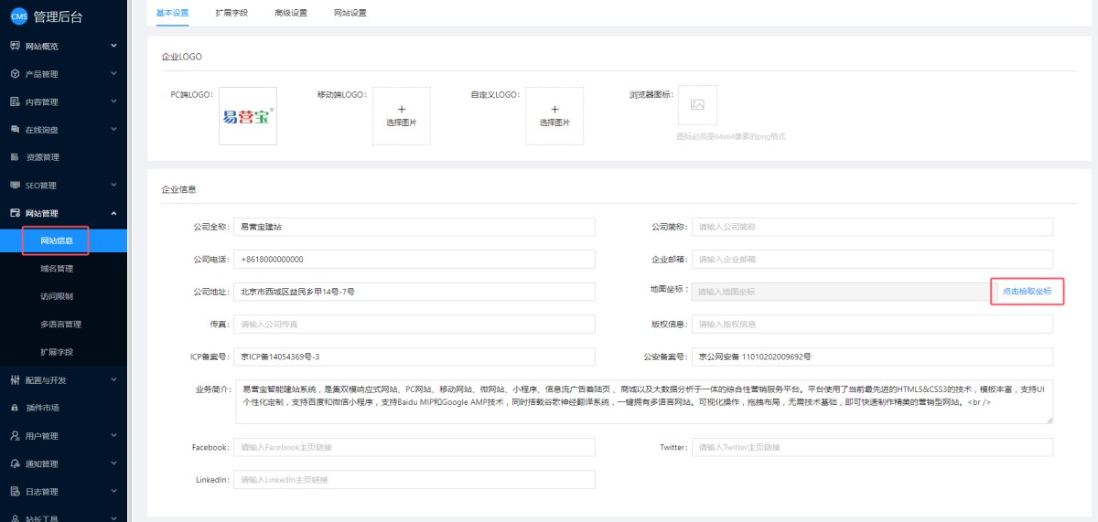Click the 产品管理 cube icon
The width and height of the screenshot is (1098, 522).
15,74
